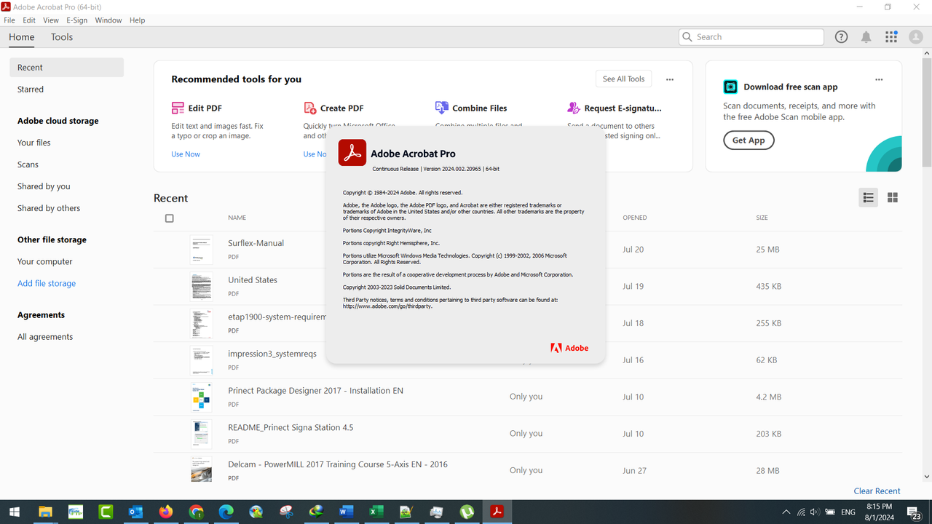Open the Edit PDF tool icon
Screen dimensions: 932x524
point(178,108)
